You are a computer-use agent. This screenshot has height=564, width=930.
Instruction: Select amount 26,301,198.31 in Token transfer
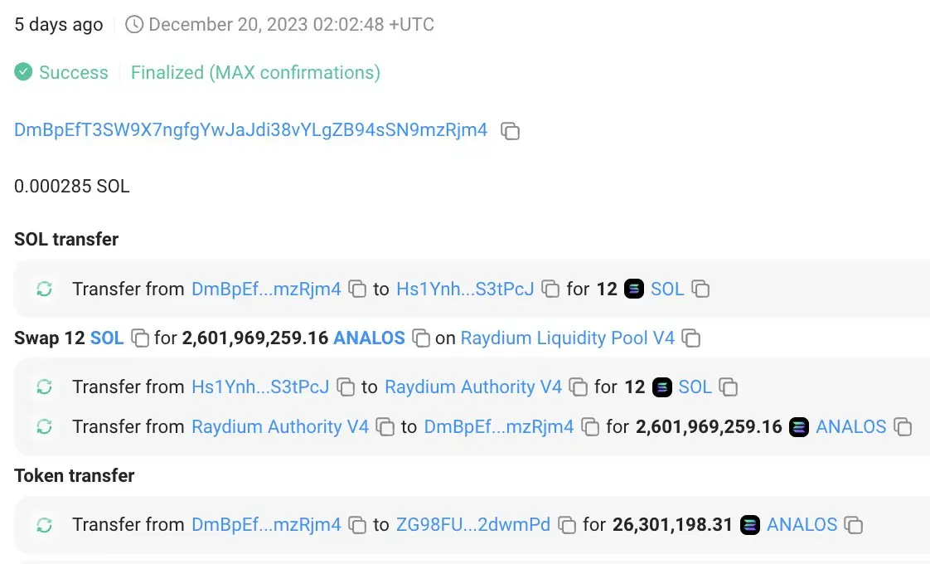(672, 525)
